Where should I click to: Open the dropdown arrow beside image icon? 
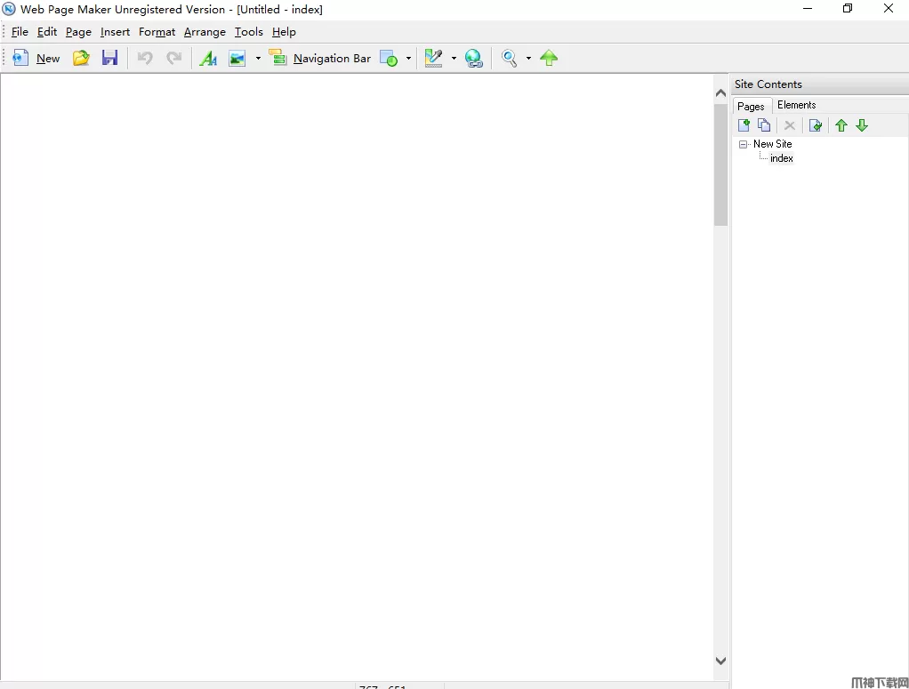(258, 59)
